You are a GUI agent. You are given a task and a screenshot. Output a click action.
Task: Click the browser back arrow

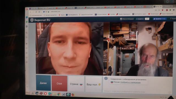[30, 12]
